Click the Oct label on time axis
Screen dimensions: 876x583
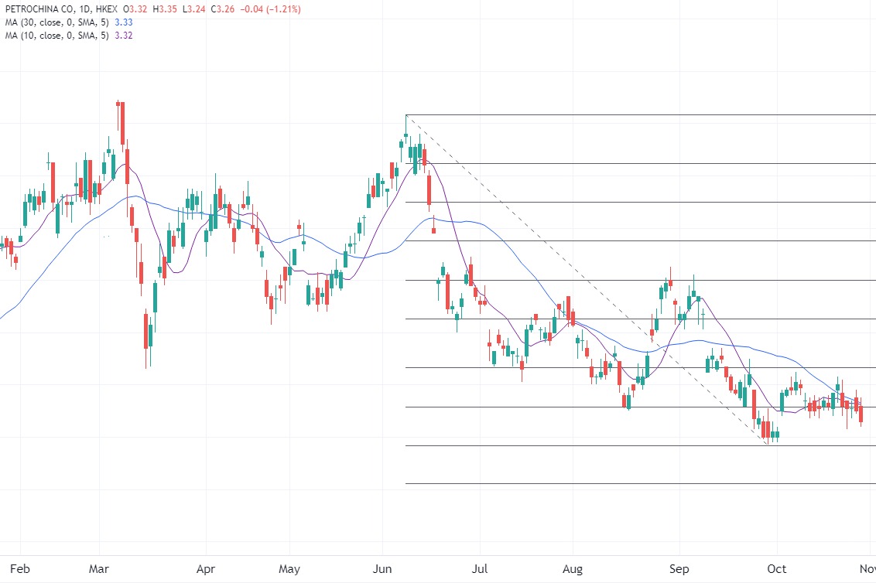pos(777,569)
